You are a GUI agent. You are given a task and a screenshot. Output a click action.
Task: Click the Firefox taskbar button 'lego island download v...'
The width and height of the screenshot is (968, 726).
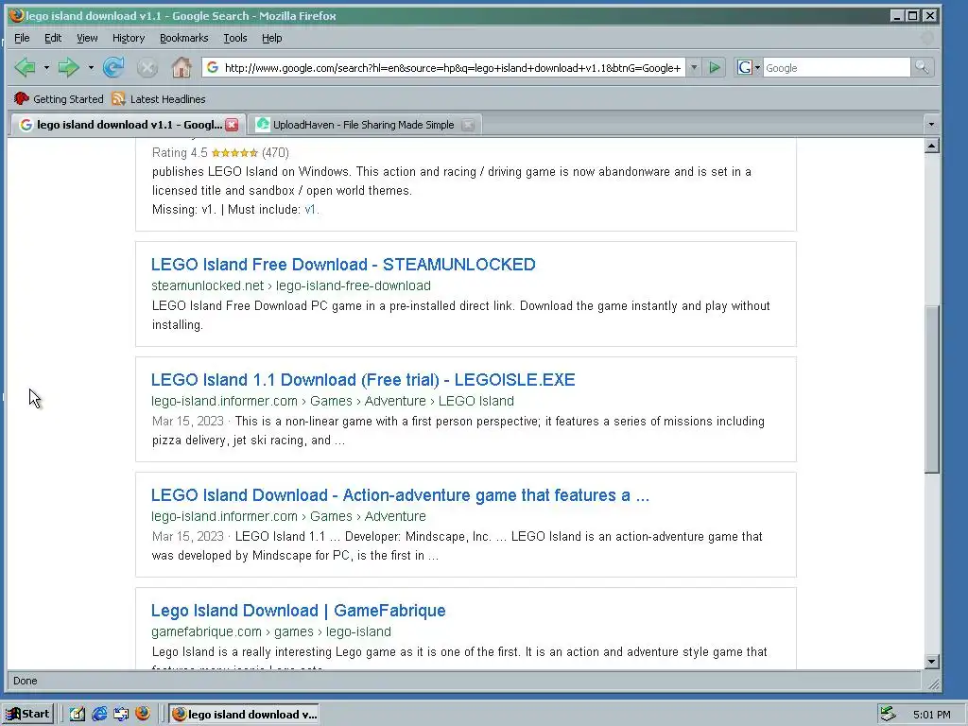coord(245,714)
